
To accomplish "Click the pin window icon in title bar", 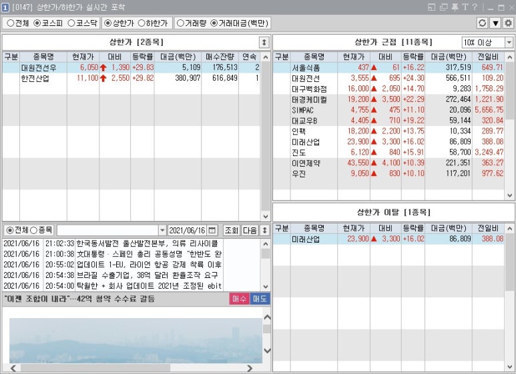I will point(455,7).
